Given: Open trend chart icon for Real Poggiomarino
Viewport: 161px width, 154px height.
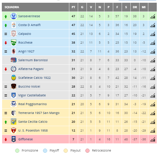Looking at the screenshot, I should tap(153, 104).
